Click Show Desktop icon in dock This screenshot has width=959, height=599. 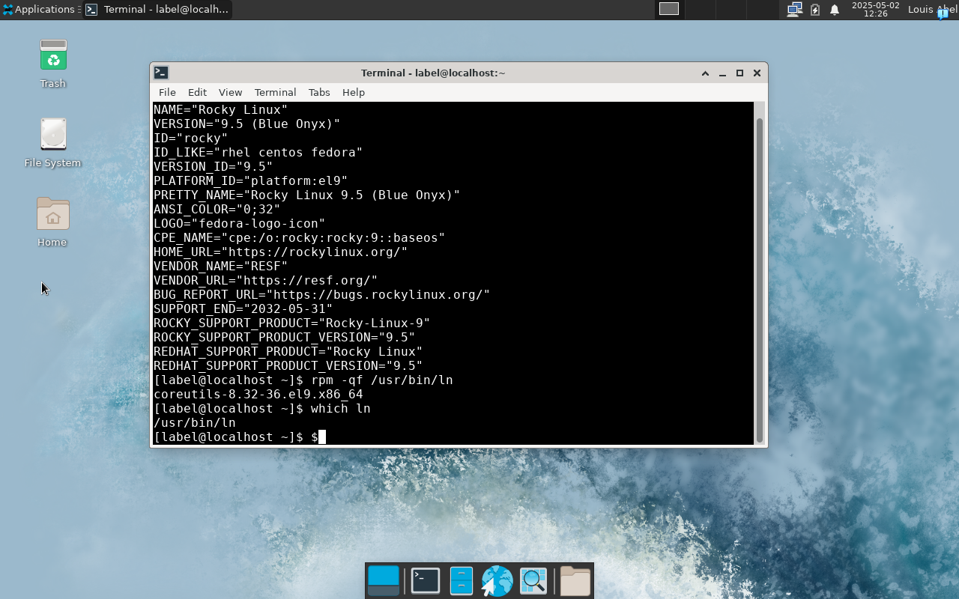384,581
